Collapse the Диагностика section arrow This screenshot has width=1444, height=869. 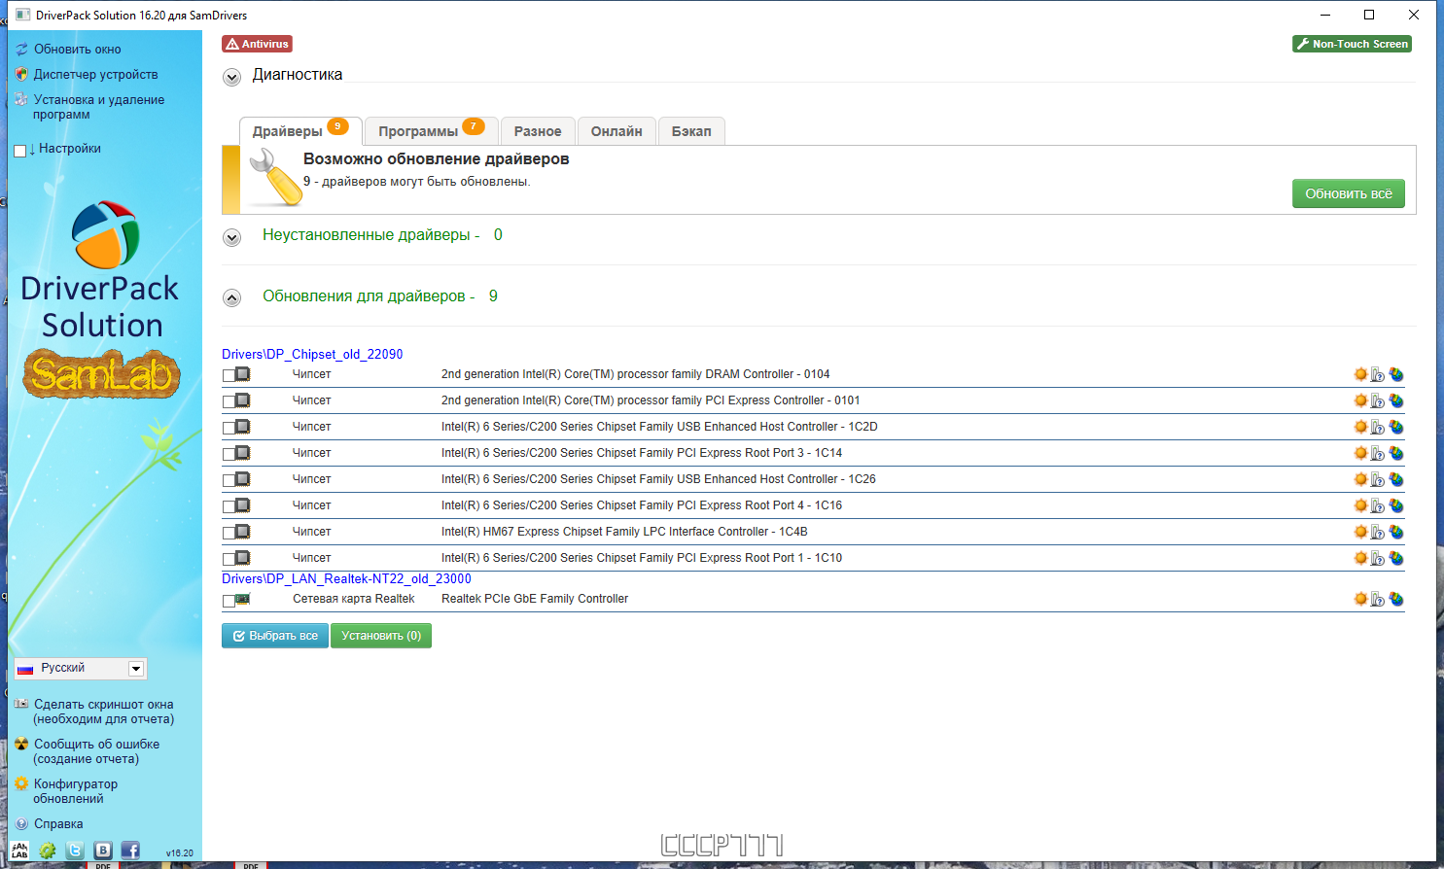231,78
